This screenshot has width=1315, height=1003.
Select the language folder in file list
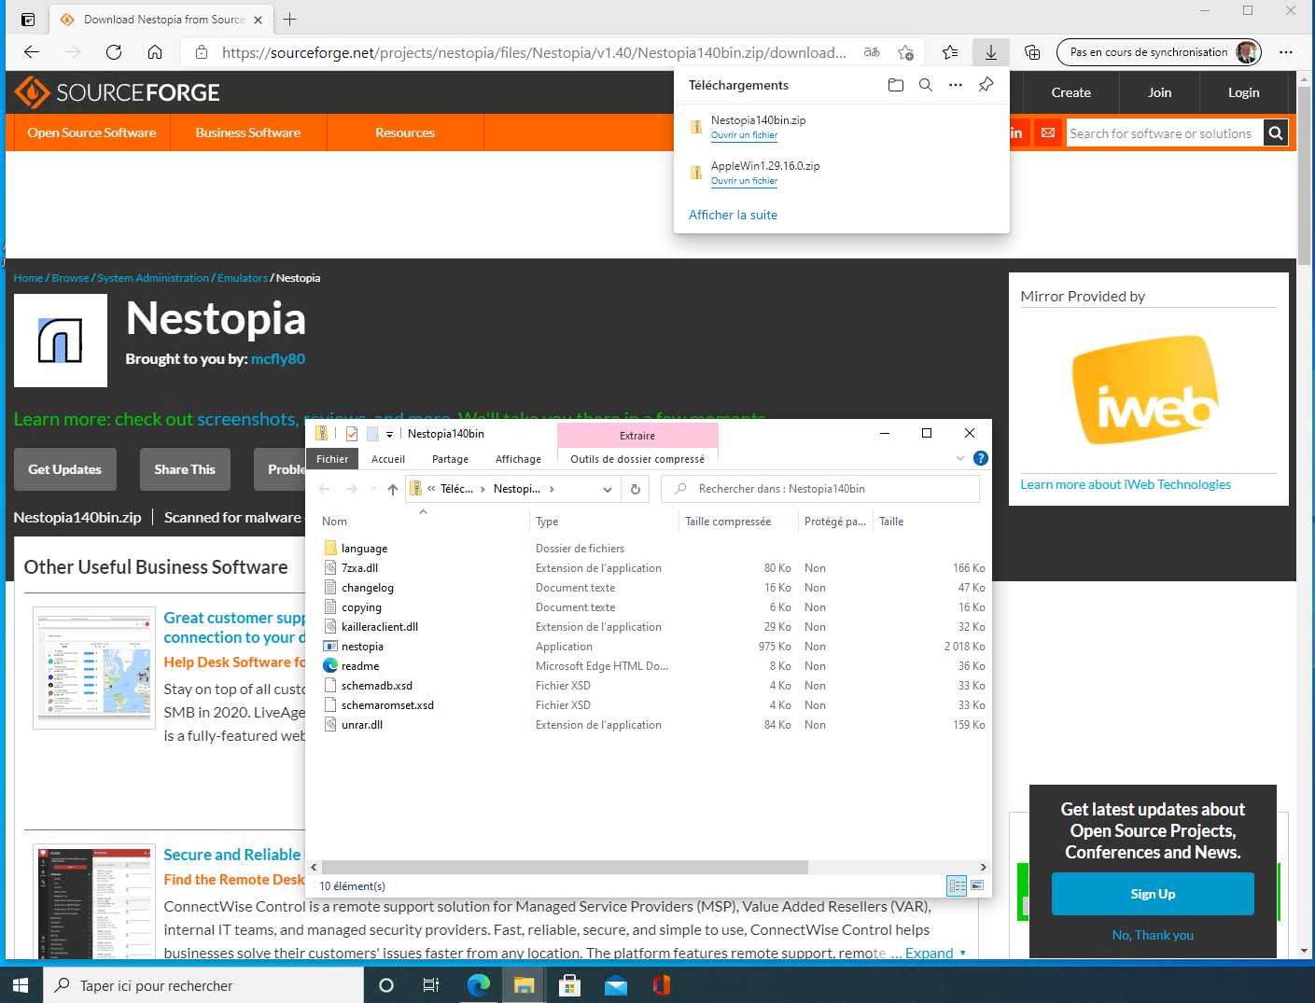(x=364, y=549)
